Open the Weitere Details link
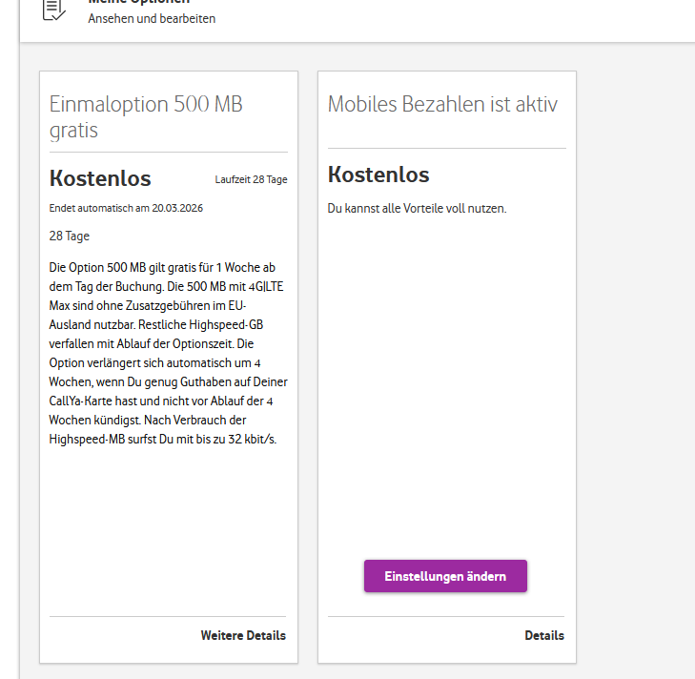 (243, 635)
